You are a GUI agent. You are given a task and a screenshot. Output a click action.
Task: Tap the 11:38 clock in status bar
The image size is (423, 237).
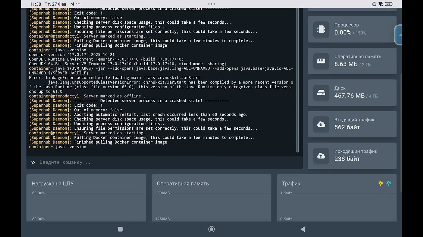35,4
